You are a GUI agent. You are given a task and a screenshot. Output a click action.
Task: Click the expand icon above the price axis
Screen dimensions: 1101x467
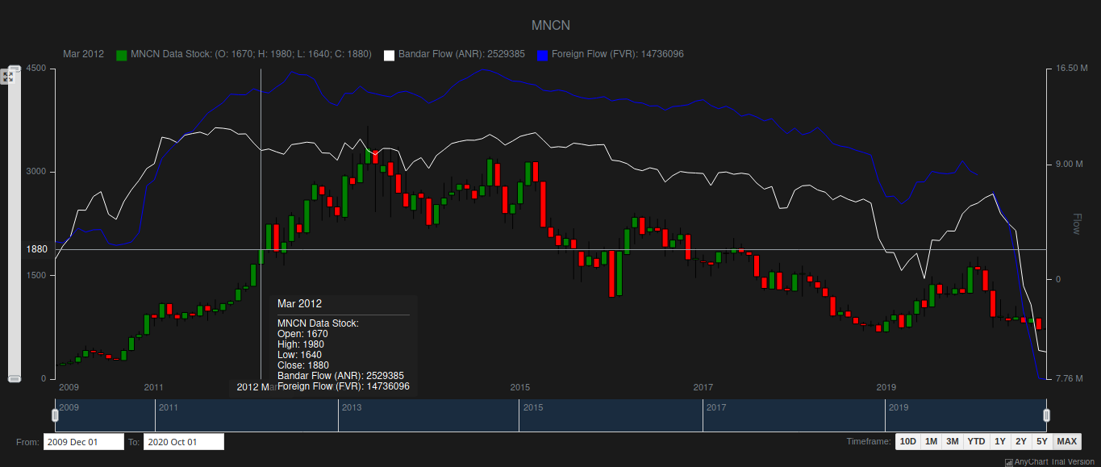9,75
